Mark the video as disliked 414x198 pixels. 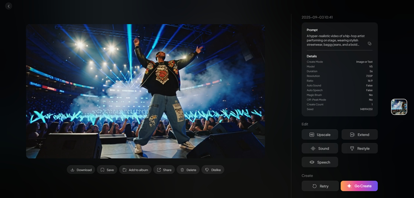213,170
